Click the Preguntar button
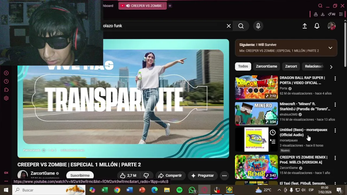347x195 pixels. click(x=202, y=175)
